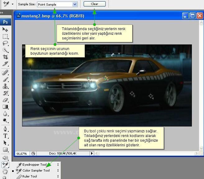Select the Healing Brush tool
Viewport: 204px width, 179px height.
(x=5, y=73)
